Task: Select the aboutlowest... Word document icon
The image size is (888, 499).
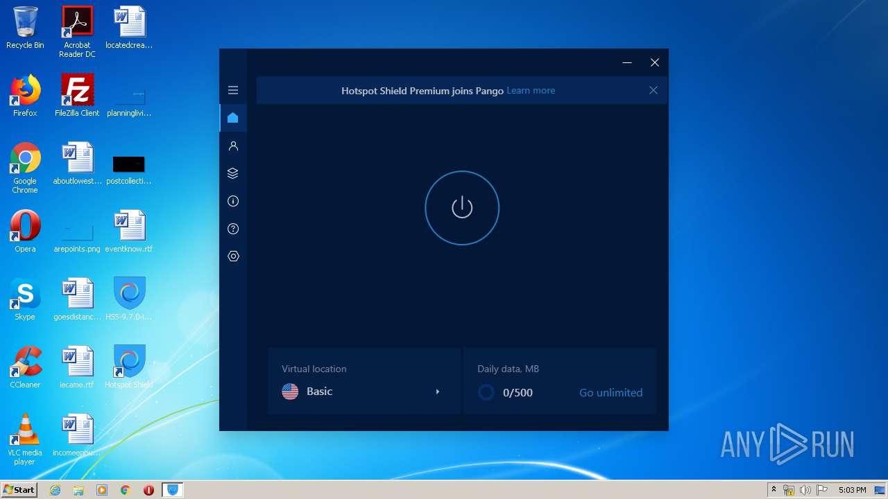Action: pos(77,164)
